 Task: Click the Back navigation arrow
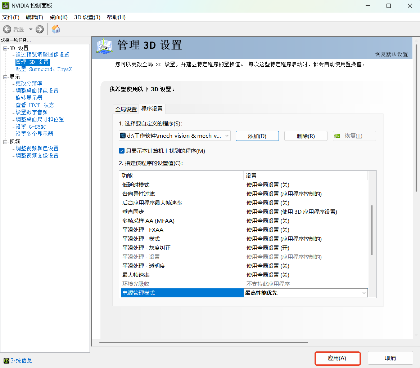point(7,29)
